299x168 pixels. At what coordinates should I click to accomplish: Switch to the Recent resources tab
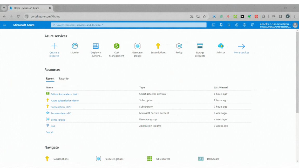coord(50,79)
